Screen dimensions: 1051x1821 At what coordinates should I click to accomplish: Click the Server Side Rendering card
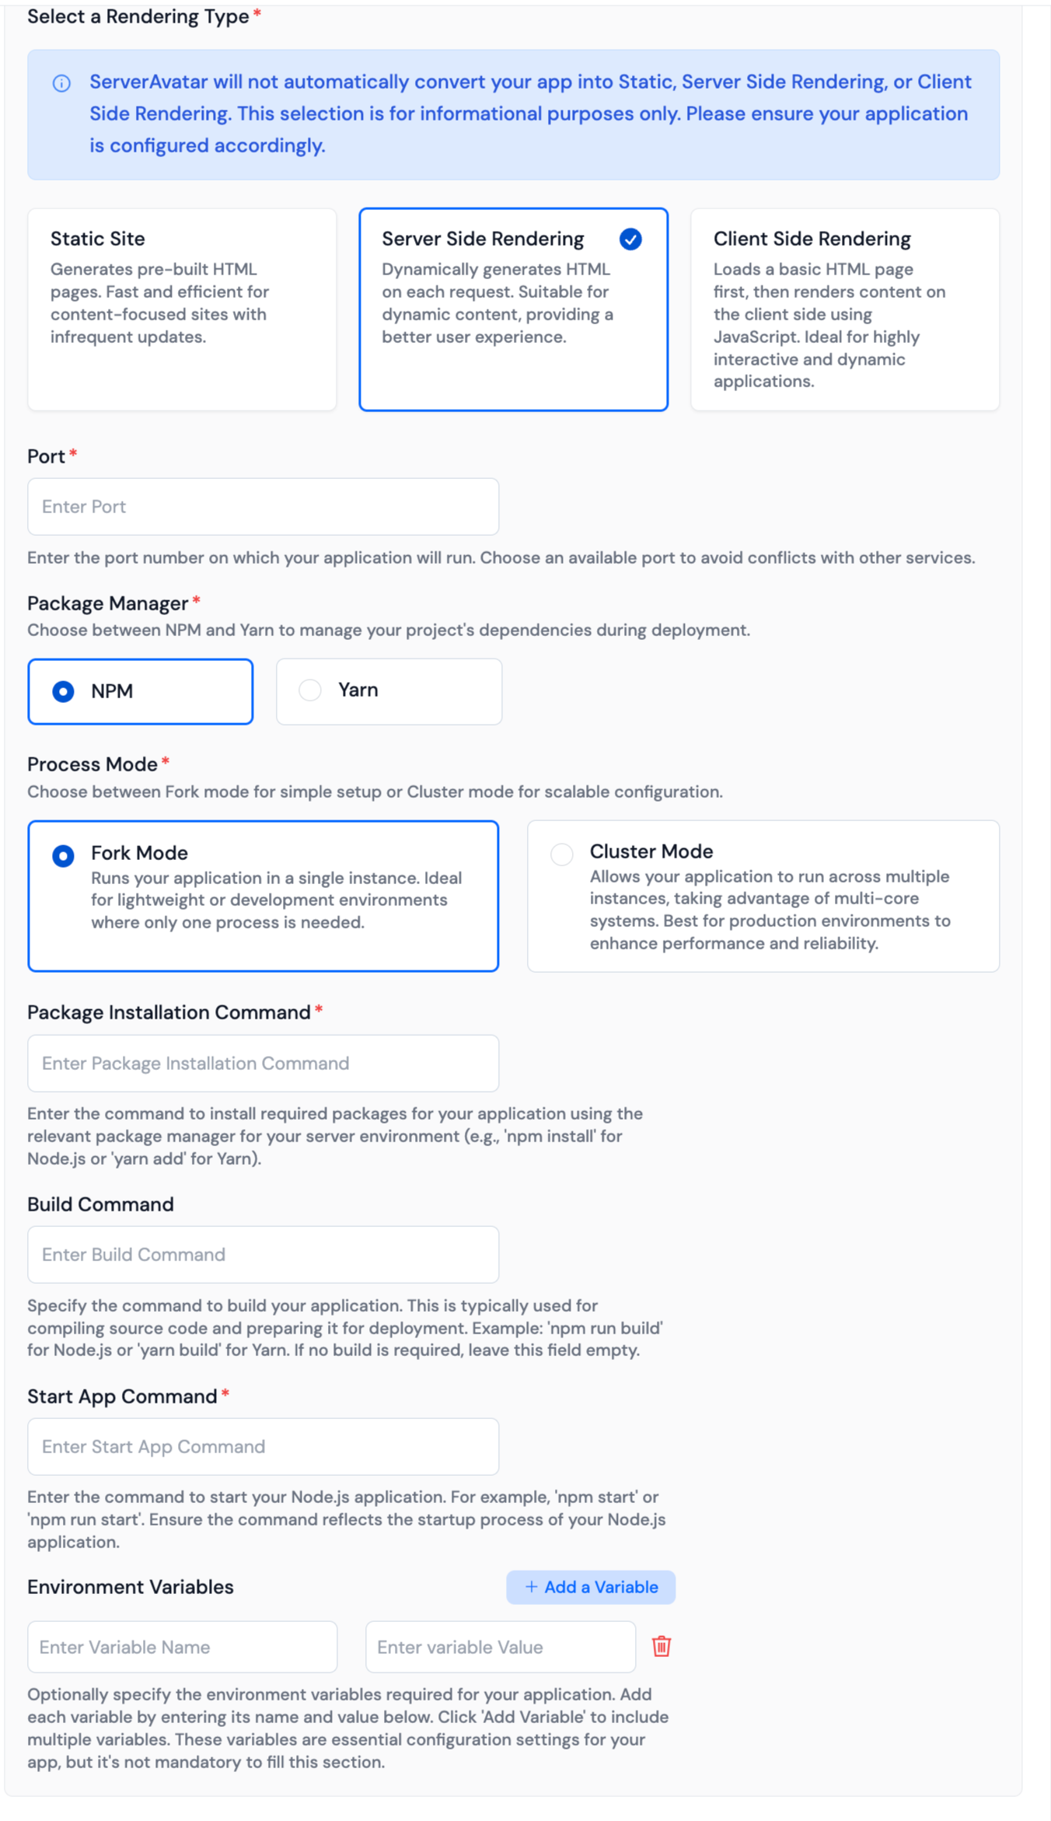(514, 308)
